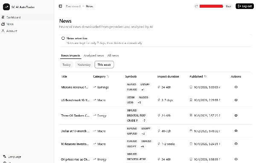Viewport: 256px width, 163px height.
Task: Sort by the Category column
Action: [x=101, y=76]
